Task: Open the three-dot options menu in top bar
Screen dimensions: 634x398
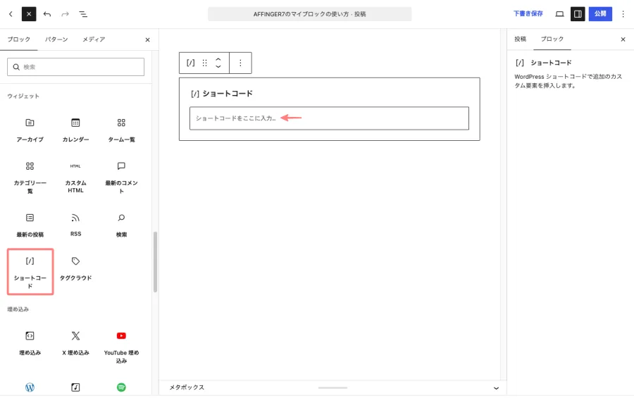Action: tap(623, 14)
